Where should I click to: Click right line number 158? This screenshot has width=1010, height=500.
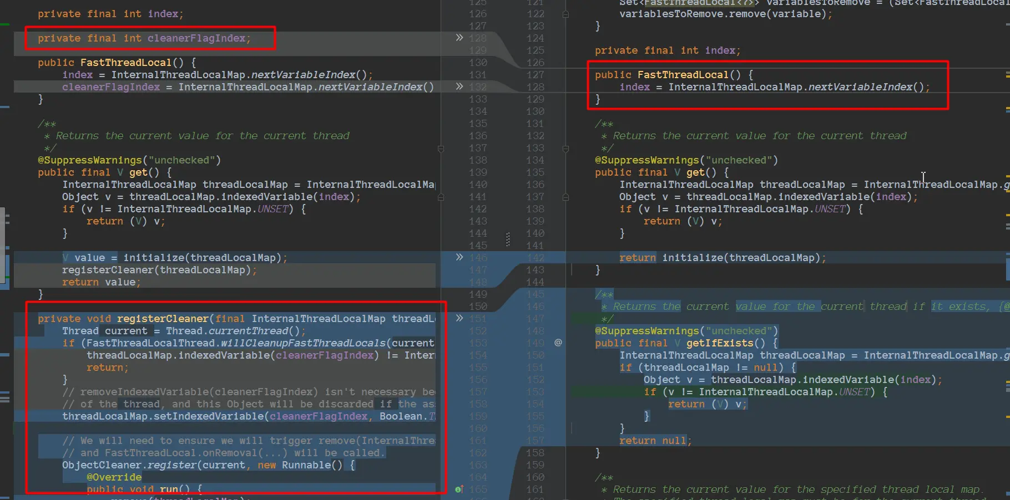[535, 453]
